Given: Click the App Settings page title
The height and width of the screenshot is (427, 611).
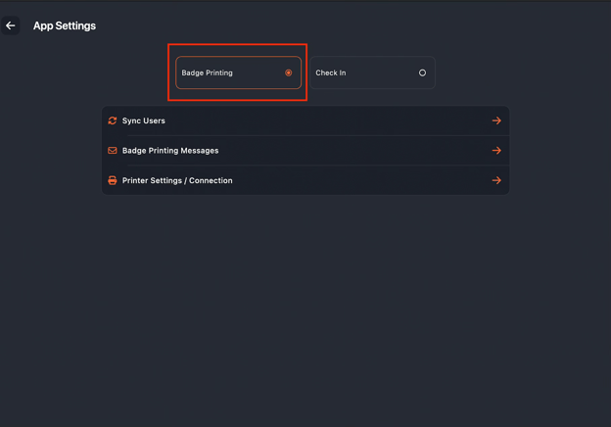Looking at the screenshot, I should (x=65, y=25).
